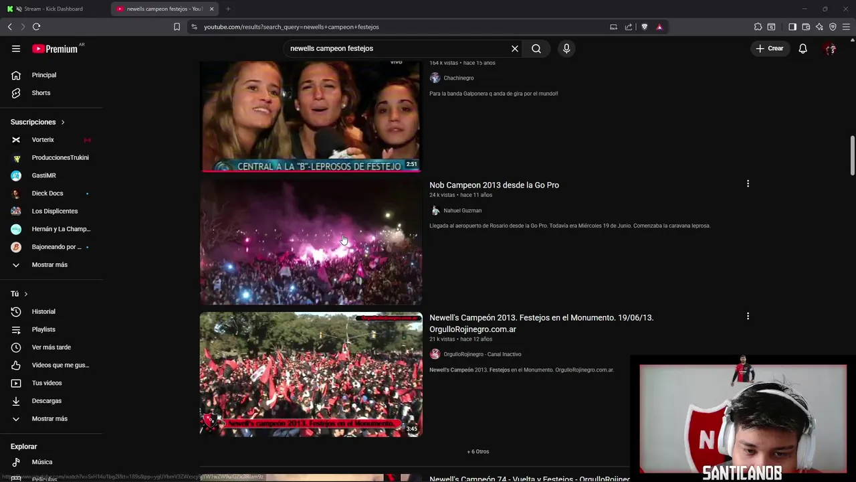Image resolution: width=856 pixels, height=482 pixels.
Task: Expand the Tú section header
Action: coord(19,294)
